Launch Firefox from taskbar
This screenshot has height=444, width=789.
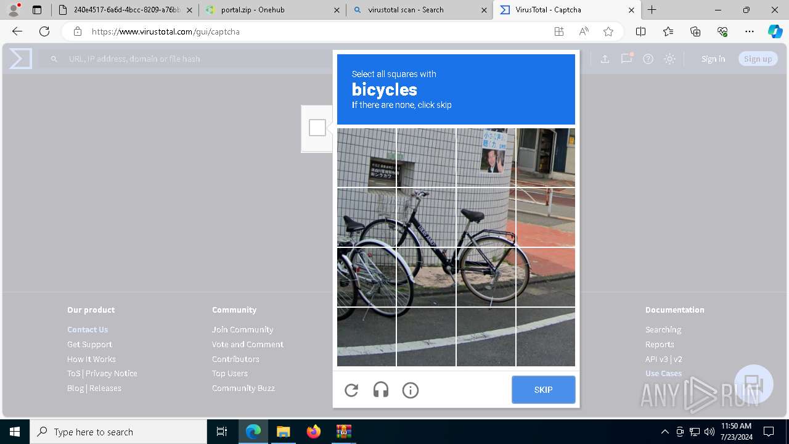point(314,432)
